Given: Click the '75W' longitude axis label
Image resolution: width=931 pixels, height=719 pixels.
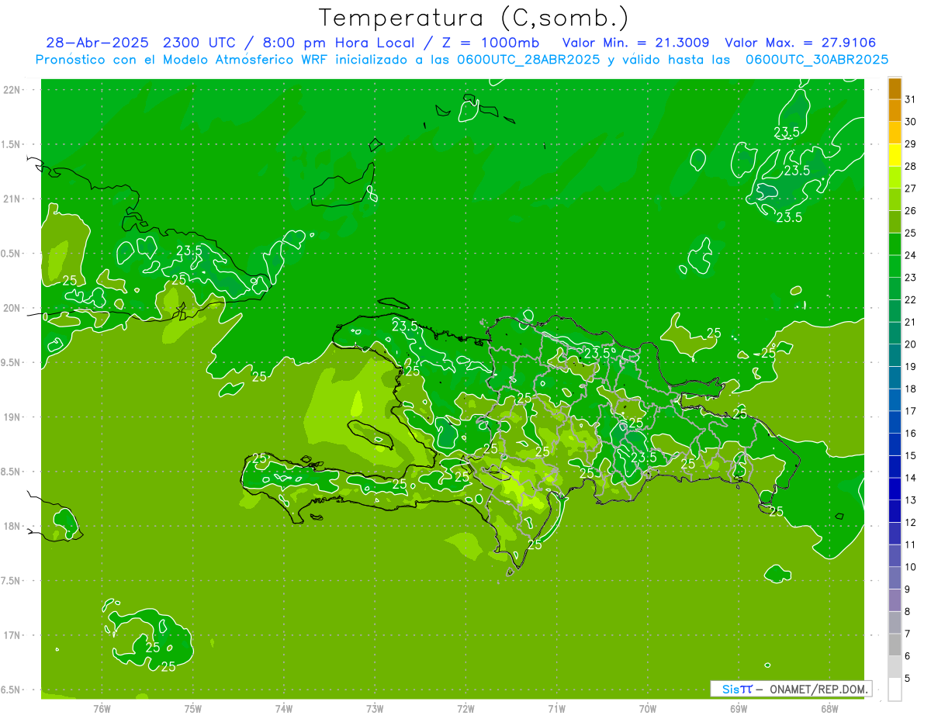Looking at the screenshot, I should coord(193,708).
